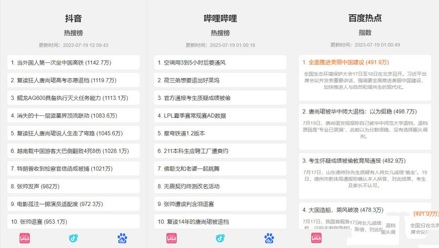The width and height of the screenshot is (439, 248).
Task: Open 特朗普收到检察官信函或被捕 topic
Action: 73,168
